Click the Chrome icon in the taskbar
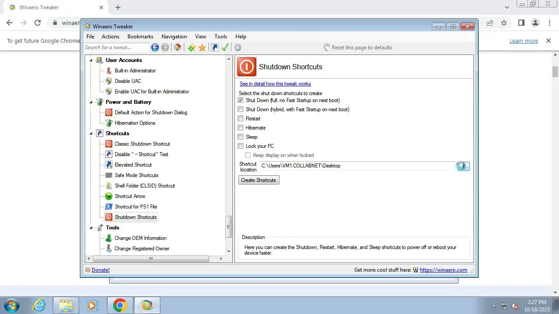Screen dimensions: 559x314 pos(120,305)
